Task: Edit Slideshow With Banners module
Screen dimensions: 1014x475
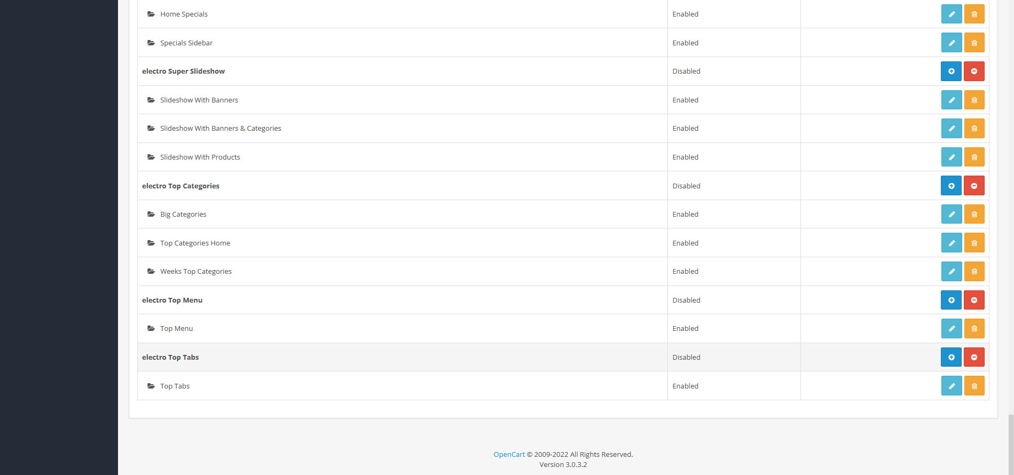Action: [952, 100]
